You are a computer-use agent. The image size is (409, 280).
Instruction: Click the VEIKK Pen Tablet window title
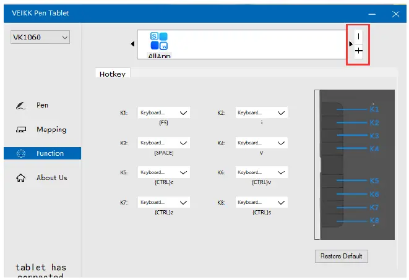pos(40,13)
